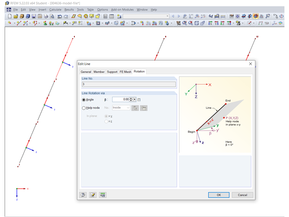
Task: Click the highlighted selection mode toolbar icon
Action: [x=256, y=16]
